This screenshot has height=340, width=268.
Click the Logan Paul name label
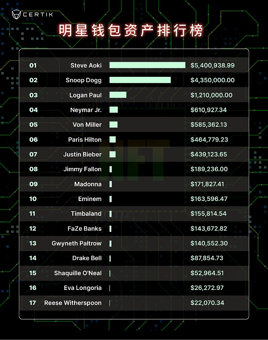tap(85, 95)
